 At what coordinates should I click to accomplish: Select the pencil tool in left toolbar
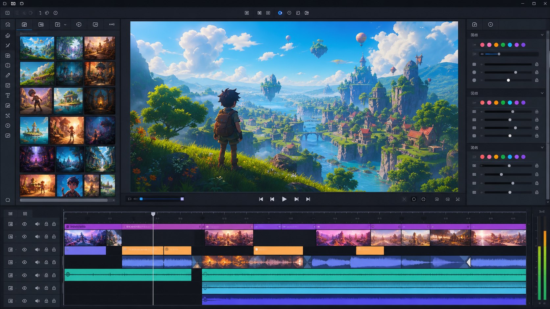click(x=8, y=75)
